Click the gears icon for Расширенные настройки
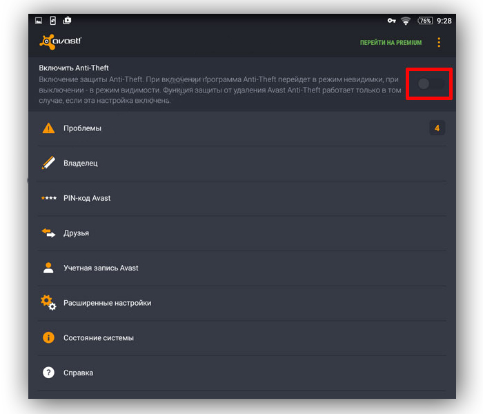This screenshot has height=414, width=483. coord(48,302)
